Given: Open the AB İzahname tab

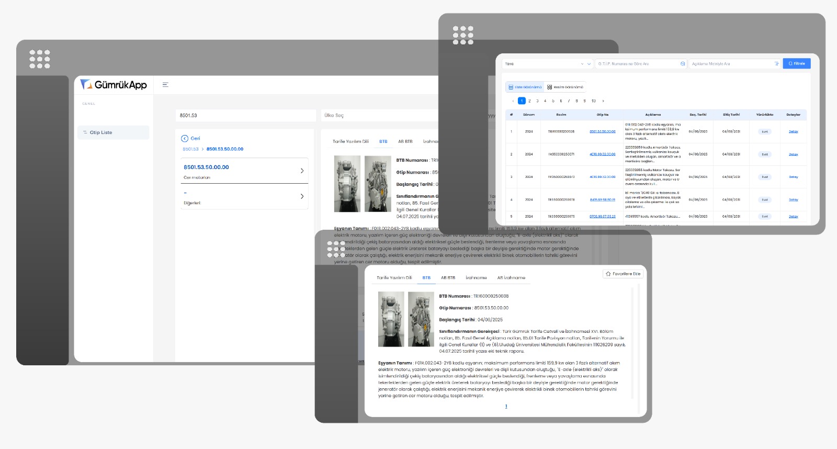Looking at the screenshot, I should 511,278.
